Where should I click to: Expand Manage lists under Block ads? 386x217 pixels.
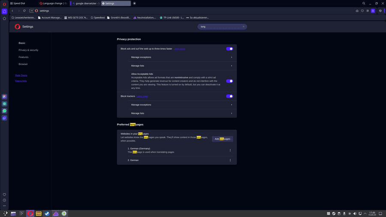181,66
